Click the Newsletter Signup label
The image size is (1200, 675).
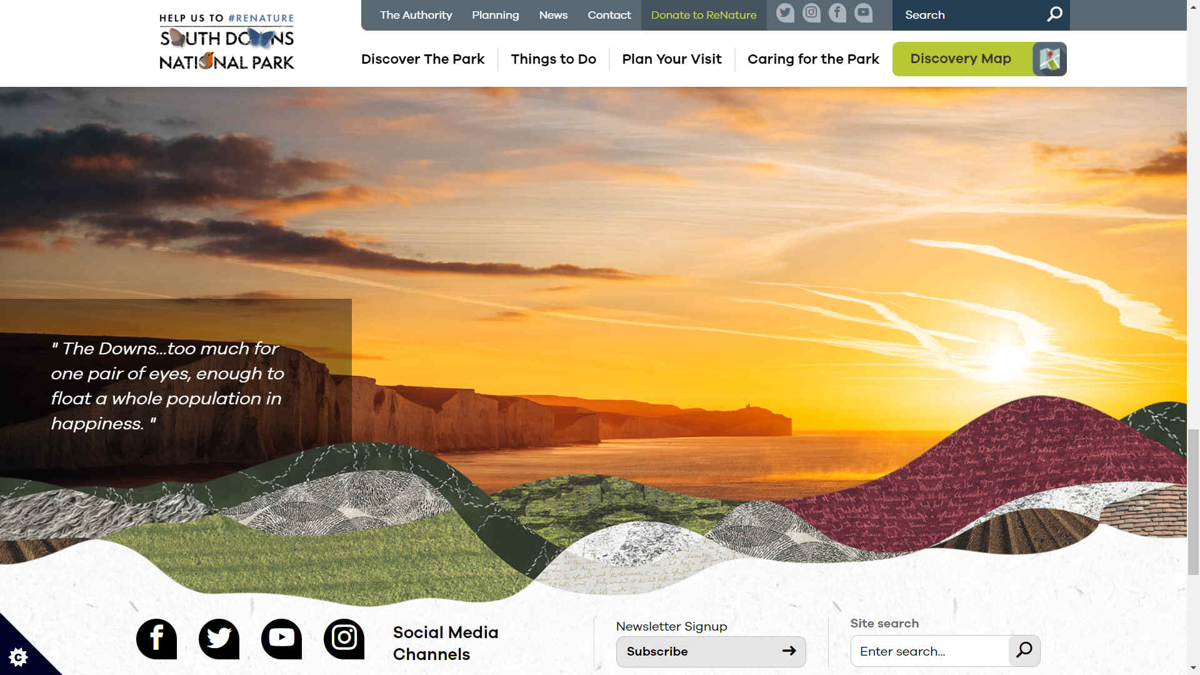coord(671,626)
